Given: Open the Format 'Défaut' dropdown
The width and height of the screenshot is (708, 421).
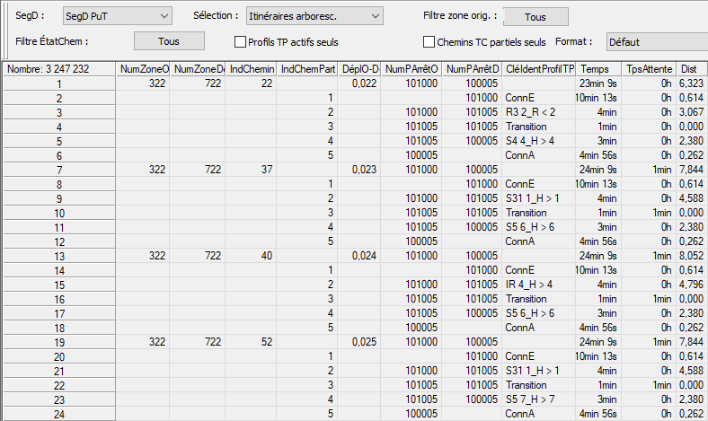Looking at the screenshot, I should 654,41.
